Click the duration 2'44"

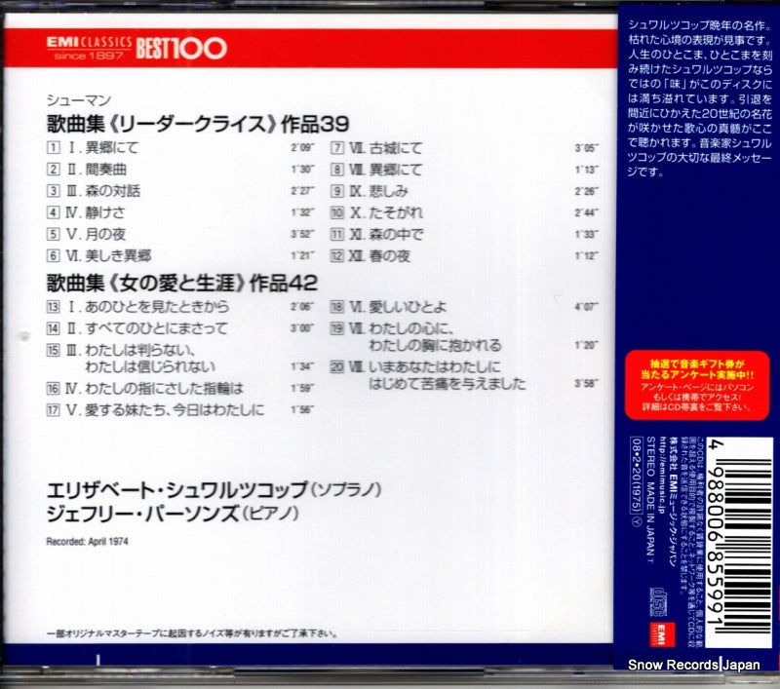[587, 212]
